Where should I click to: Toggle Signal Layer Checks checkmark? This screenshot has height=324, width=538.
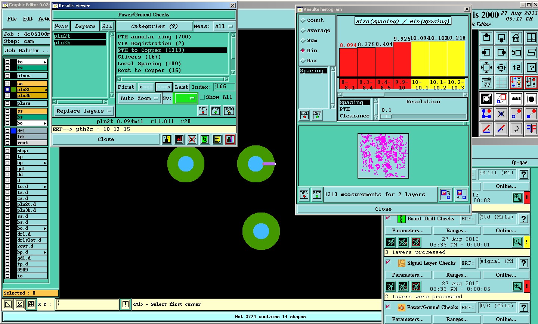click(388, 262)
